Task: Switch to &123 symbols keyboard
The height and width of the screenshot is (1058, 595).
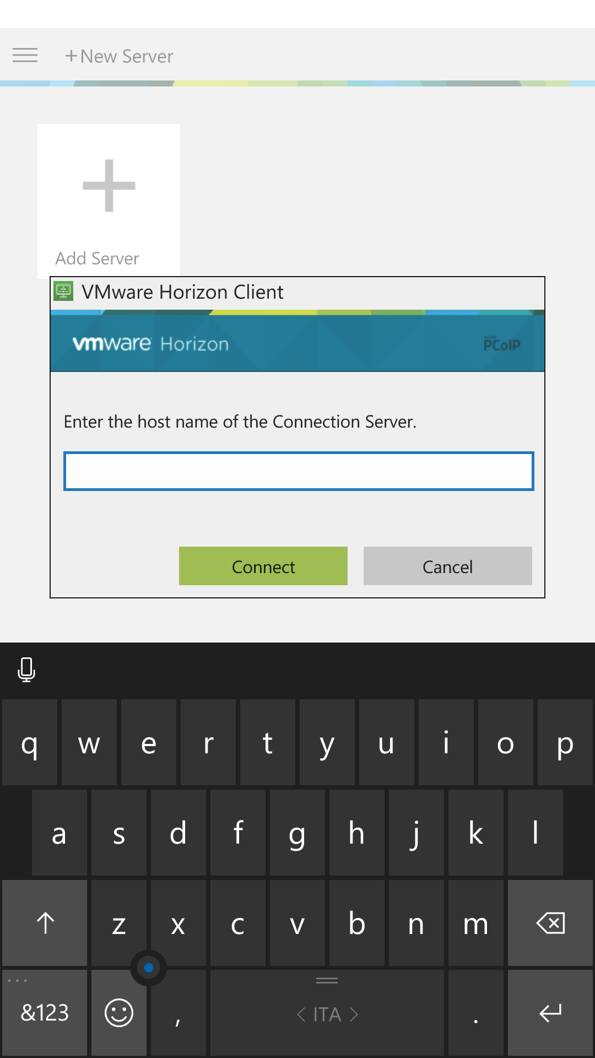Action: pyautogui.click(x=45, y=1013)
